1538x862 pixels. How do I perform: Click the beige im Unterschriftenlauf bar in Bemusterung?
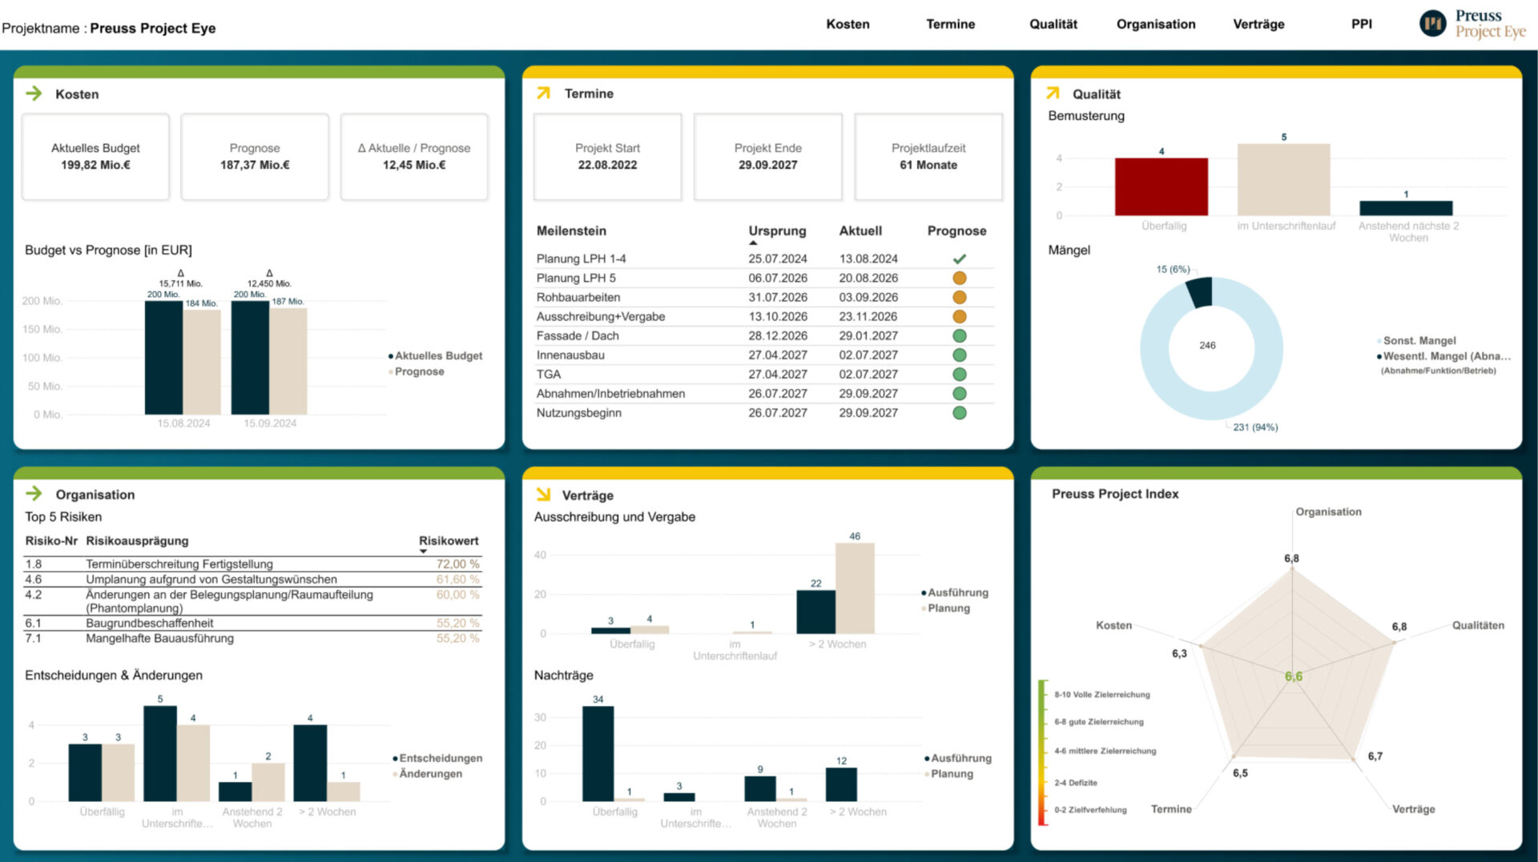(1283, 179)
